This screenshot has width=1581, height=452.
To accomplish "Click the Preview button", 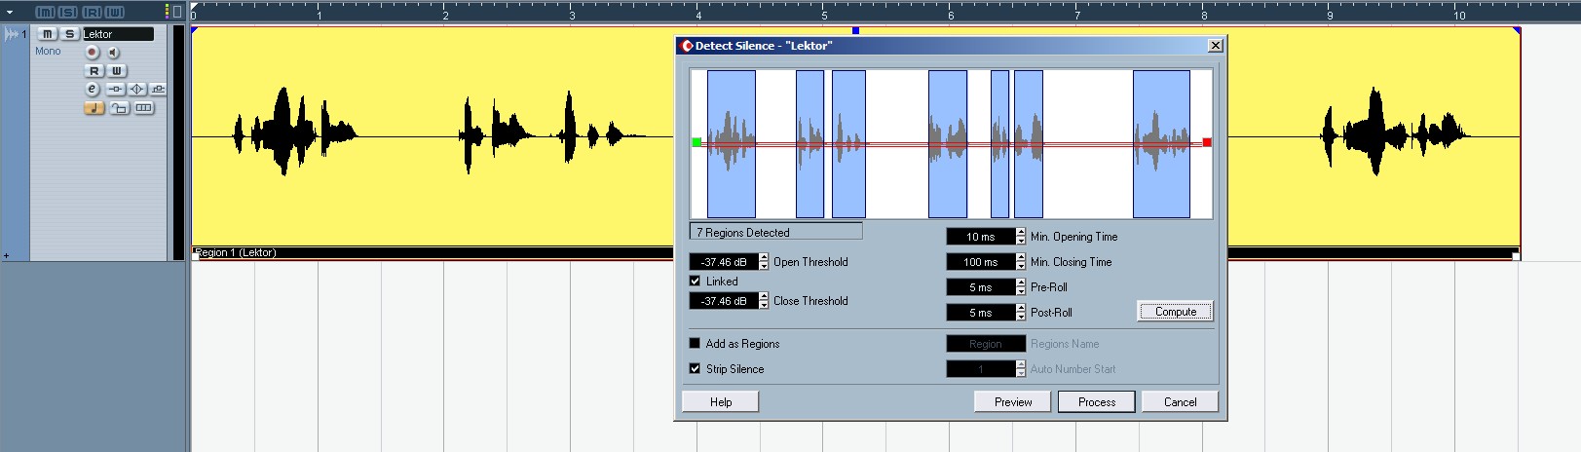I will point(1013,402).
